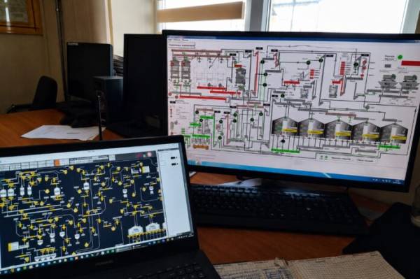The image size is (420, 279).
Task: Select the orange unit at the mimic's bottom-left
Action: (x=201, y=147)
